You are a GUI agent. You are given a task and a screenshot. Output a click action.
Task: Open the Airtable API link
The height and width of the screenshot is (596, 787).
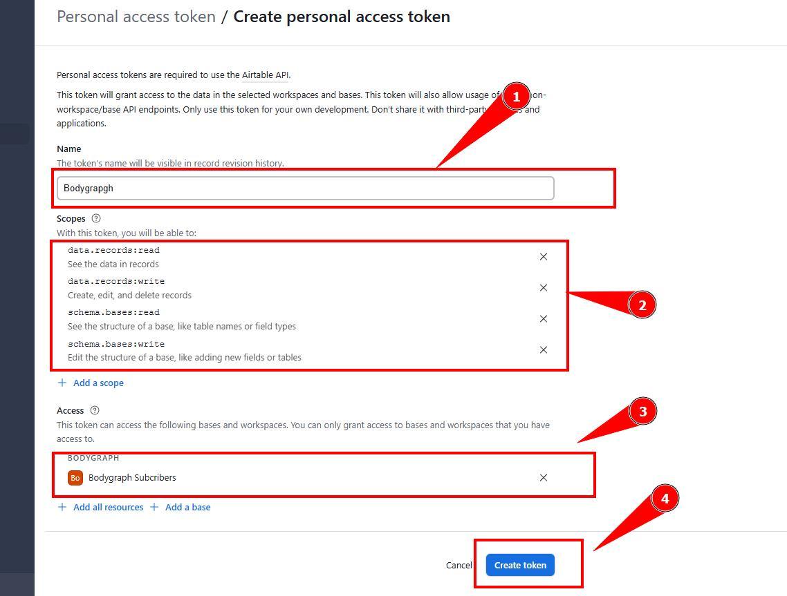pyautogui.click(x=266, y=75)
